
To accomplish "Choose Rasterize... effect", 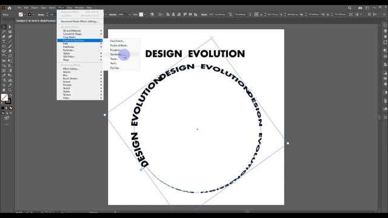I will [x=80, y=50].
